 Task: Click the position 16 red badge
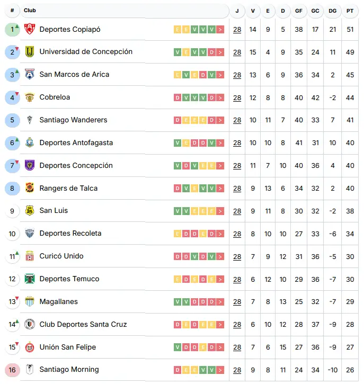[x=12, y=370]
